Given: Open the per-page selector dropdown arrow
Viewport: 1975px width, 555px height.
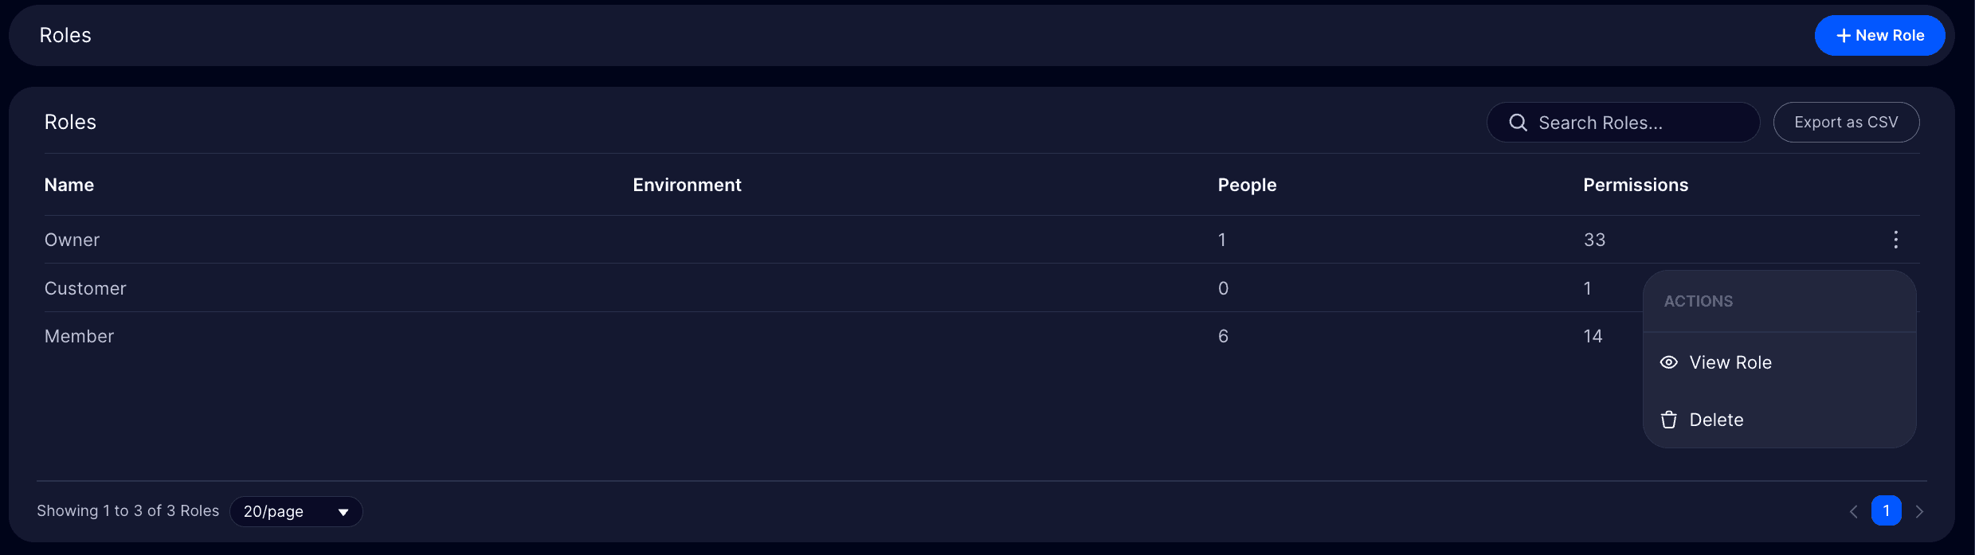Looking at the screenshot, I should click(343, 512).
